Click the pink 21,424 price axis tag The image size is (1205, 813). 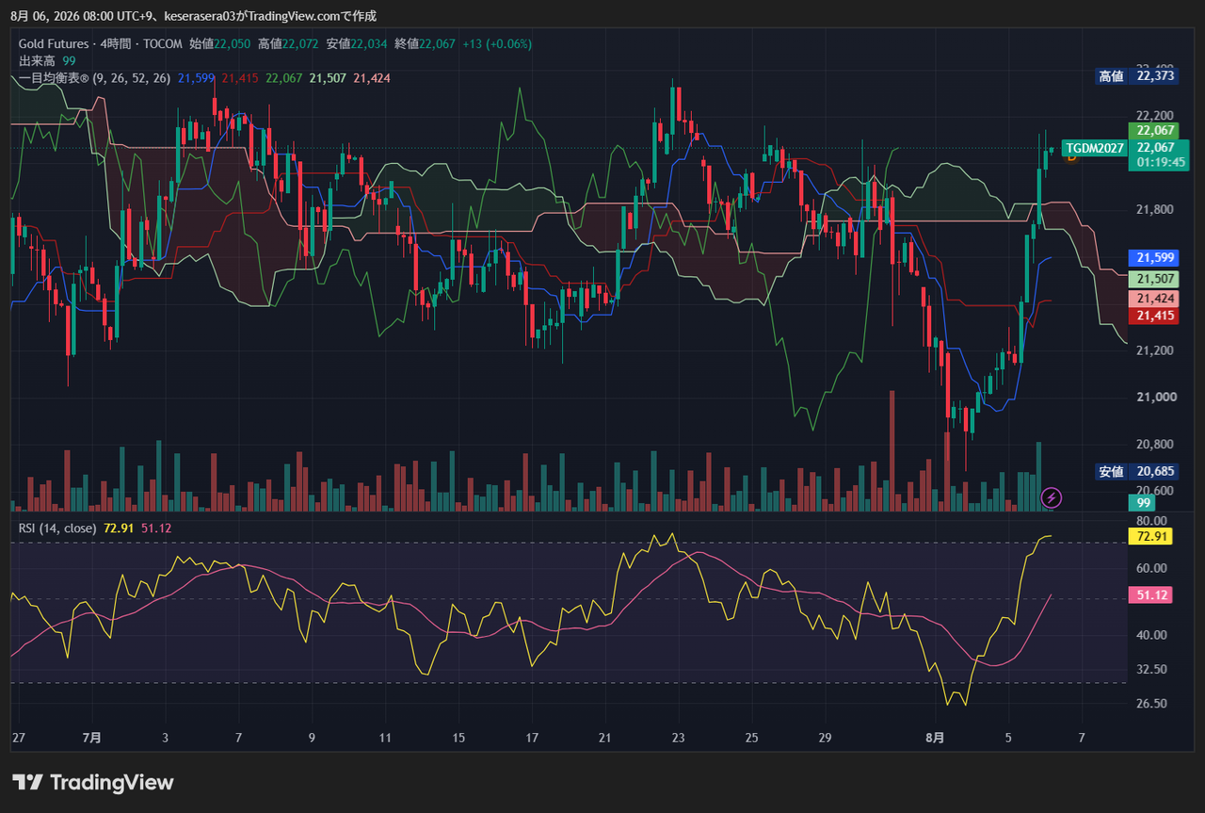(1152, 299)
